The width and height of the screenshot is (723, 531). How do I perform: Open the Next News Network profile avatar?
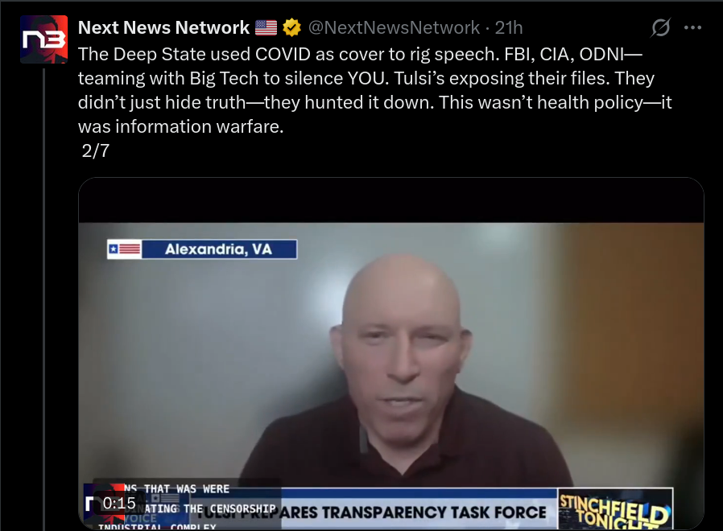coord(43,39)
